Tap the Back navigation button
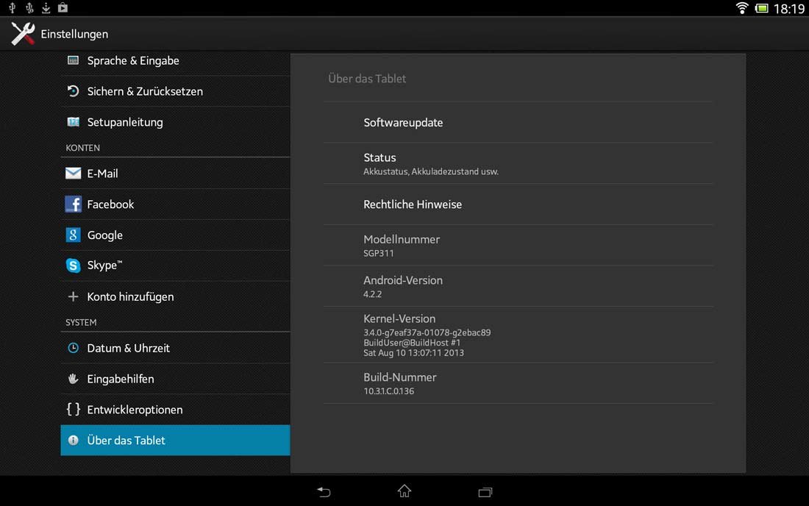 (324, 491)
